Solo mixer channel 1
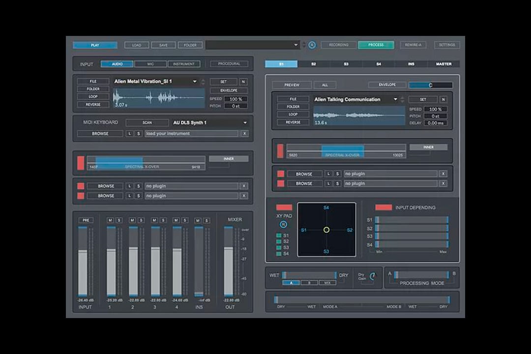This screenshot has height=354, width=531. click(x=119, y=220)
